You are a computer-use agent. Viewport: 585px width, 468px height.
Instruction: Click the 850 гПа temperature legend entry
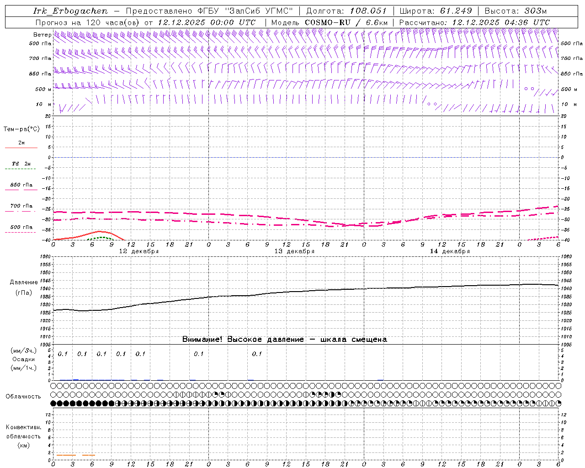pos(21,185)
